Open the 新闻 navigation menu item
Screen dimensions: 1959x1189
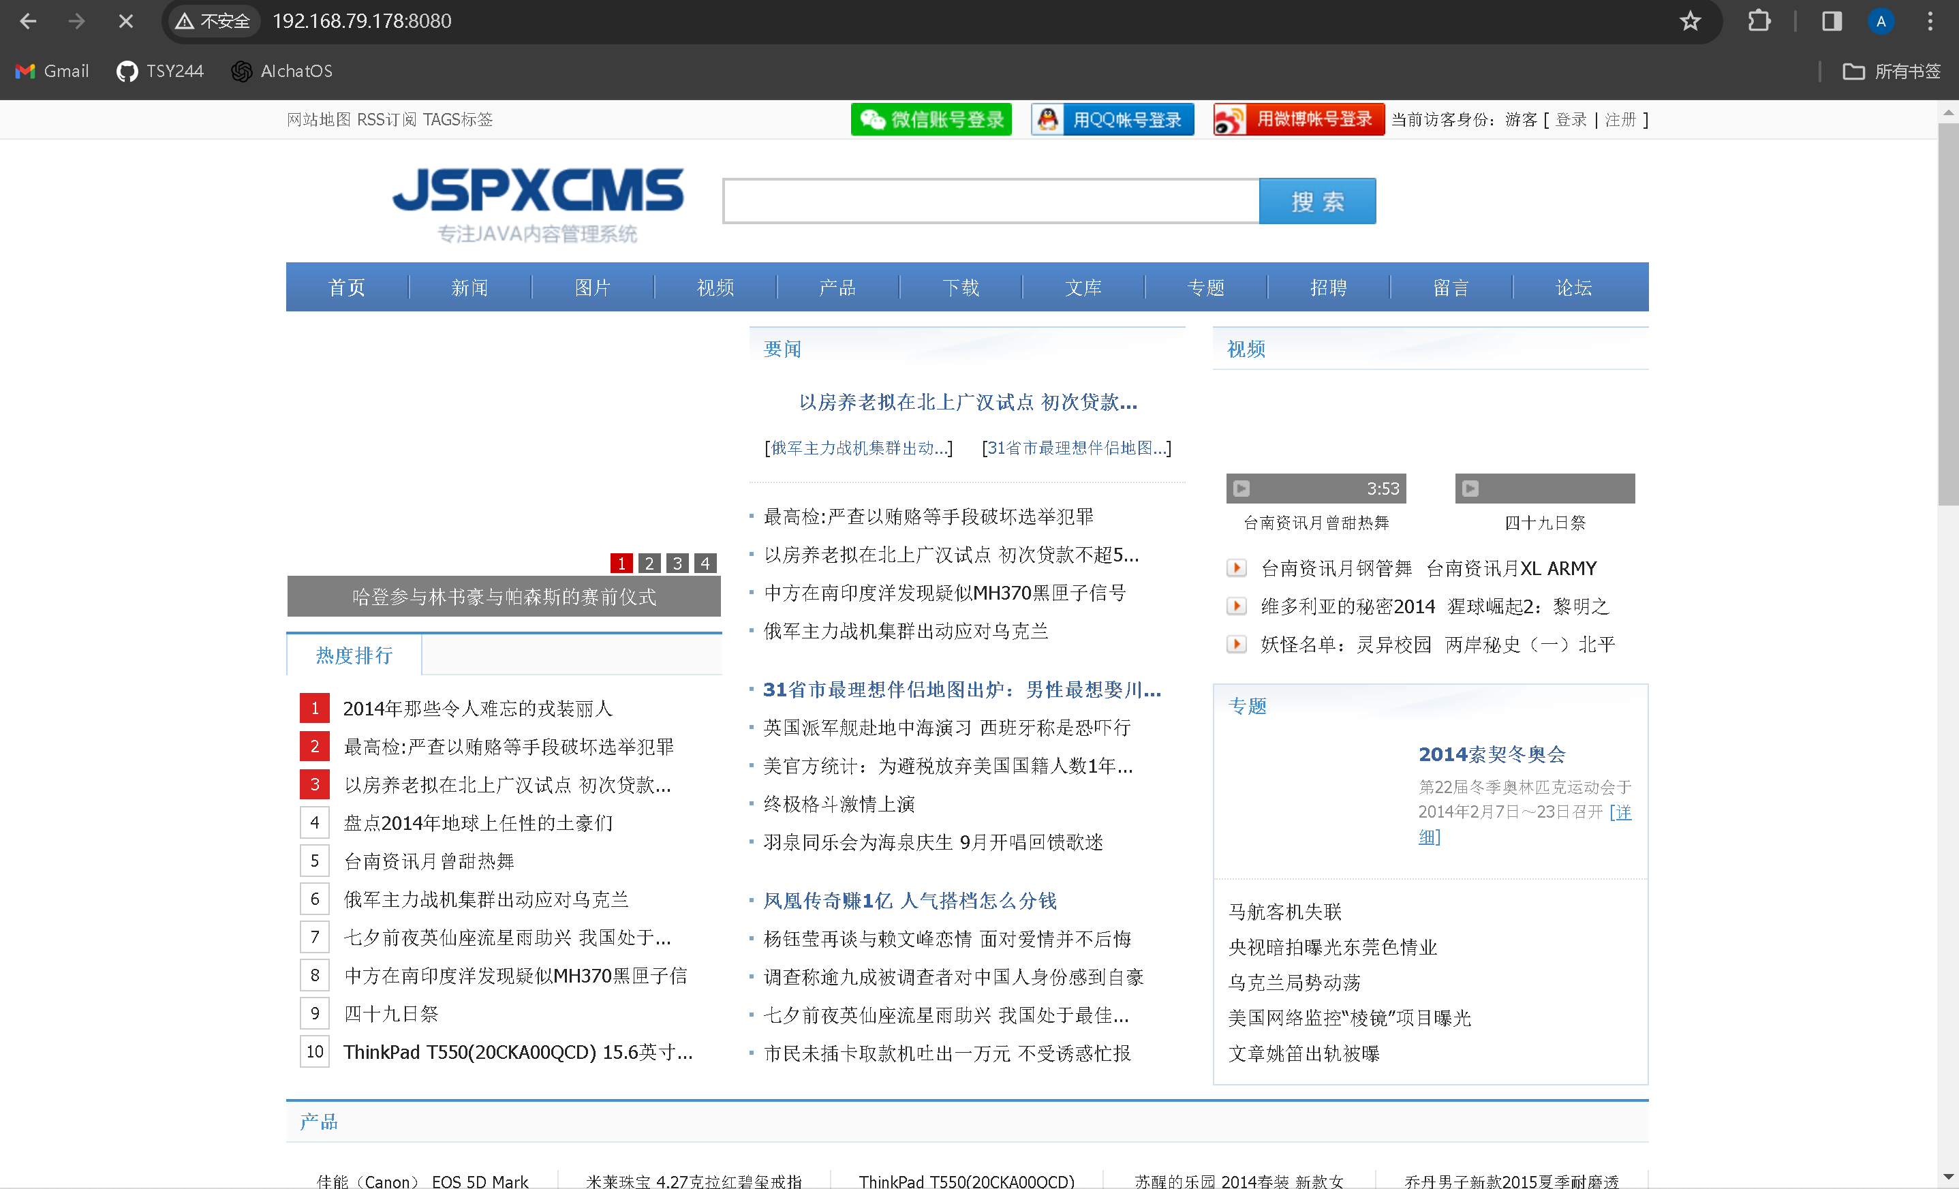pyautogui.click(x=469, y=288)
